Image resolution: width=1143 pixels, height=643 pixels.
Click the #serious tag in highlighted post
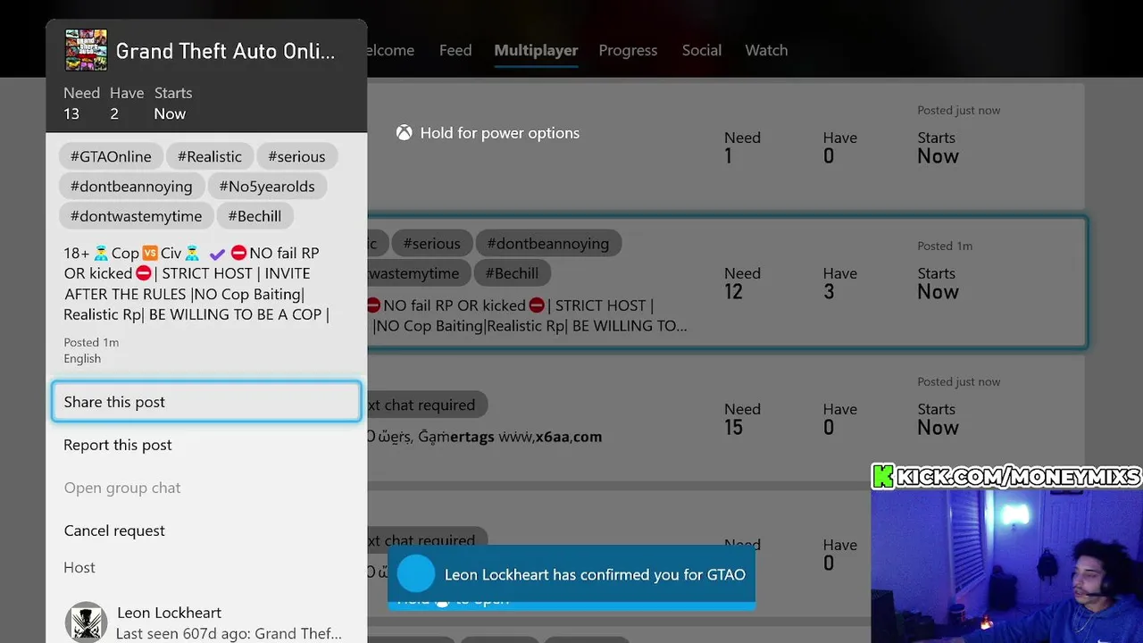tap(431, 243)
